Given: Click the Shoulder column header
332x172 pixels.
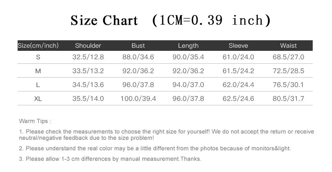Looking at the screenshot, I should pos(88,46).
